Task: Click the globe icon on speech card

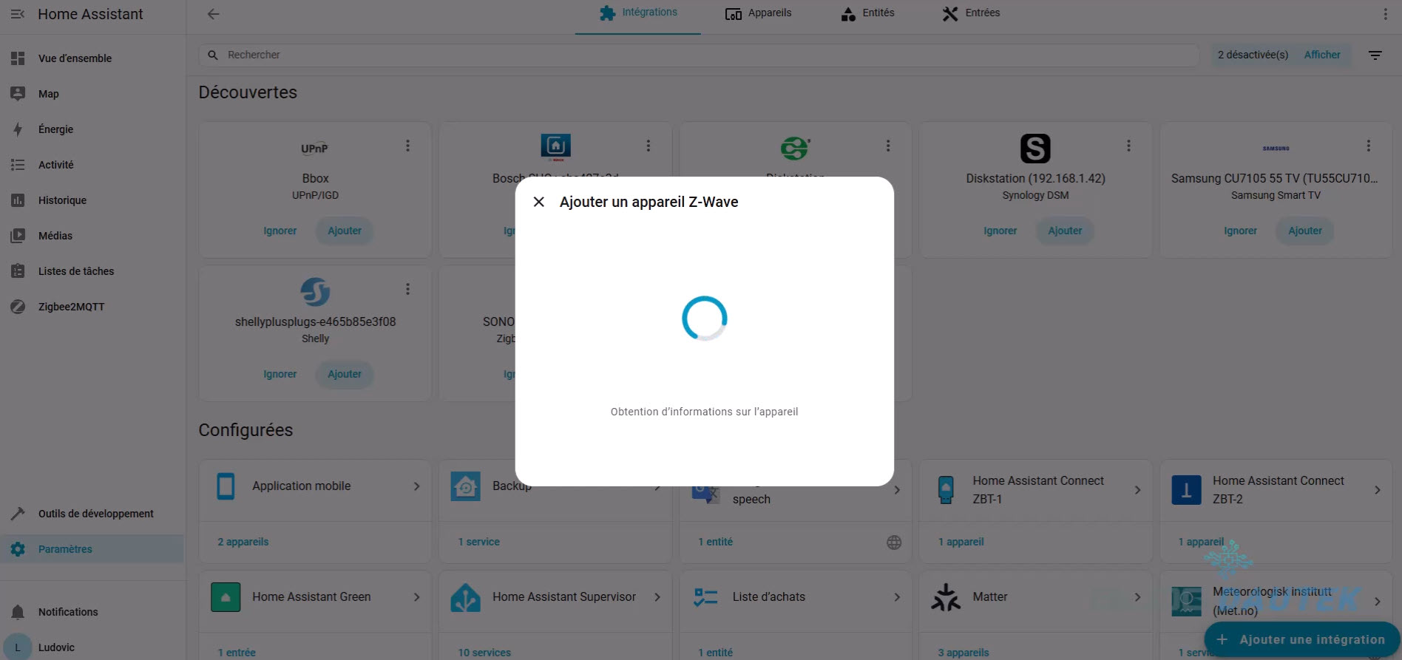Action: point(894,542)
